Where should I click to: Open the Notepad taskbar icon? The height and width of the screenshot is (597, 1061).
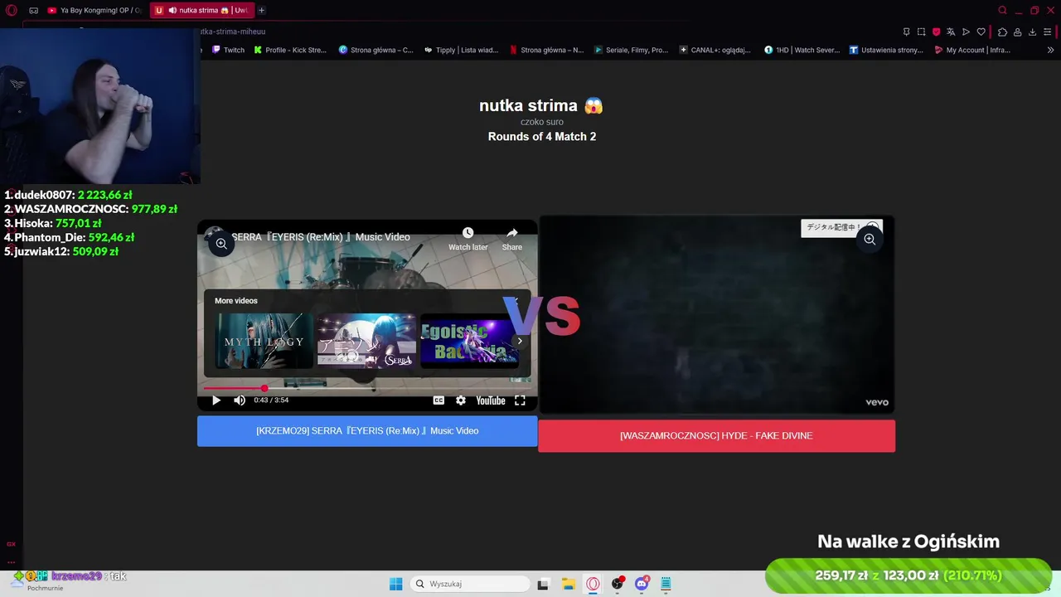[x=666, y=584]
